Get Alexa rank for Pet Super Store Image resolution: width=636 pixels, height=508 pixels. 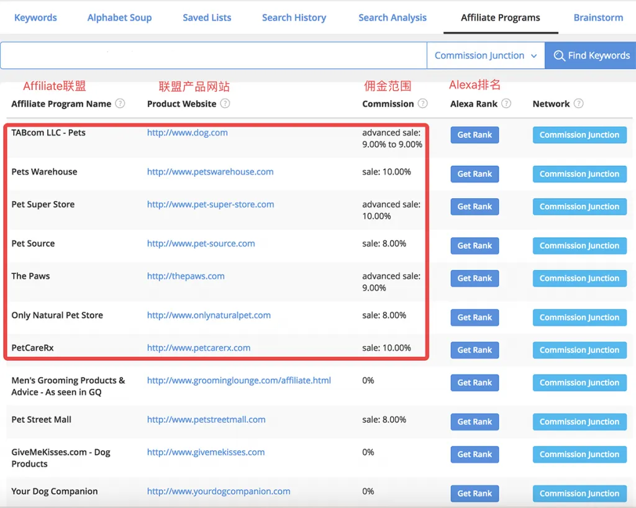click(x=475, y=207)
